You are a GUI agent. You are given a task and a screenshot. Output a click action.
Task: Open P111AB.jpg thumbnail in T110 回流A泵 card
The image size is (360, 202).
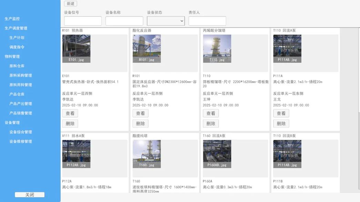[287, 49]
